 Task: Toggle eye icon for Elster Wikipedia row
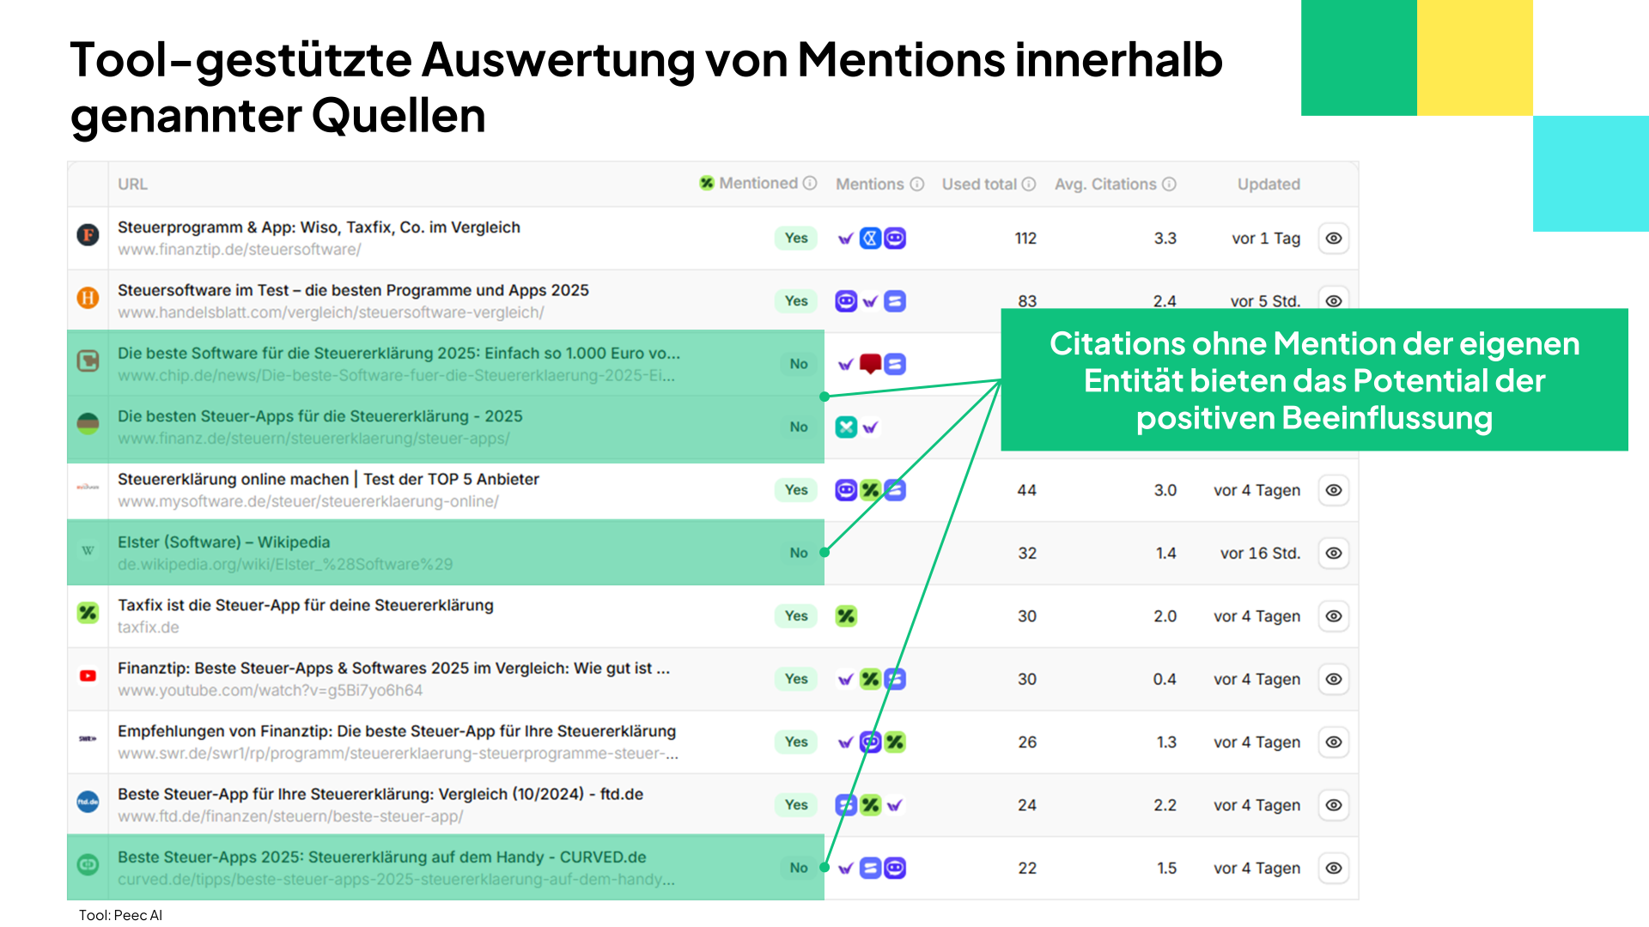point(1334,554)
